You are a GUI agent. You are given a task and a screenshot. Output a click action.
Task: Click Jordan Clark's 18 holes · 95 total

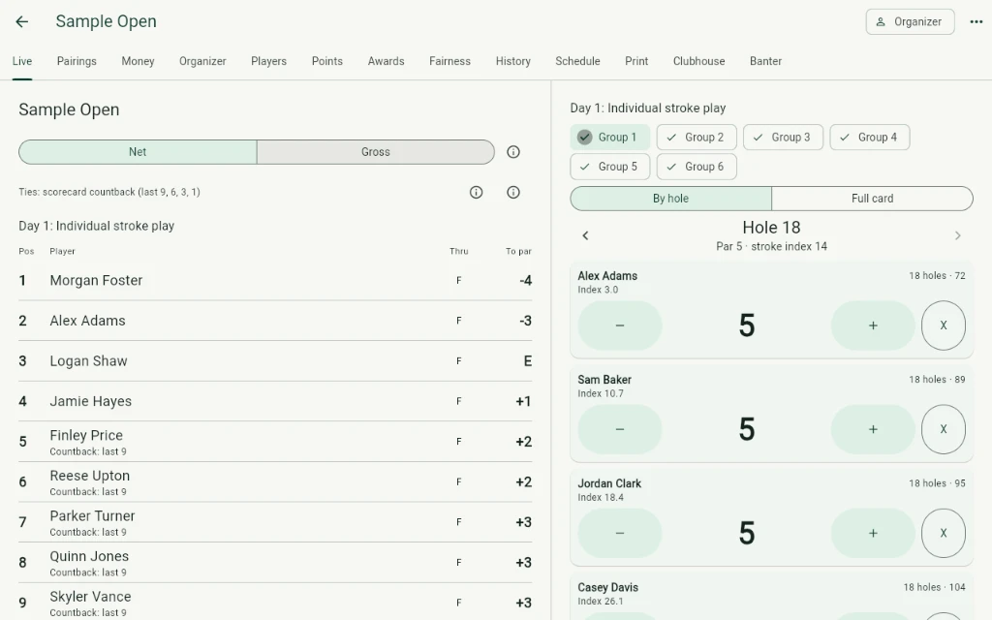click(x=937, y=483)
